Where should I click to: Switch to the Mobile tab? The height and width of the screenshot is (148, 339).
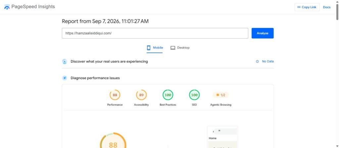[x=155, y=48]
